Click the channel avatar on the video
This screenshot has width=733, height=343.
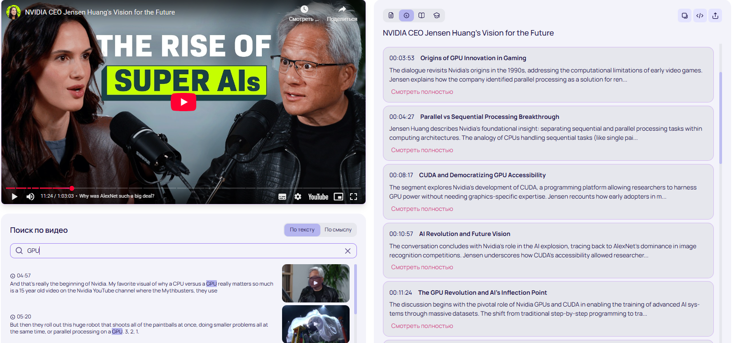click(x=13, y=12)
